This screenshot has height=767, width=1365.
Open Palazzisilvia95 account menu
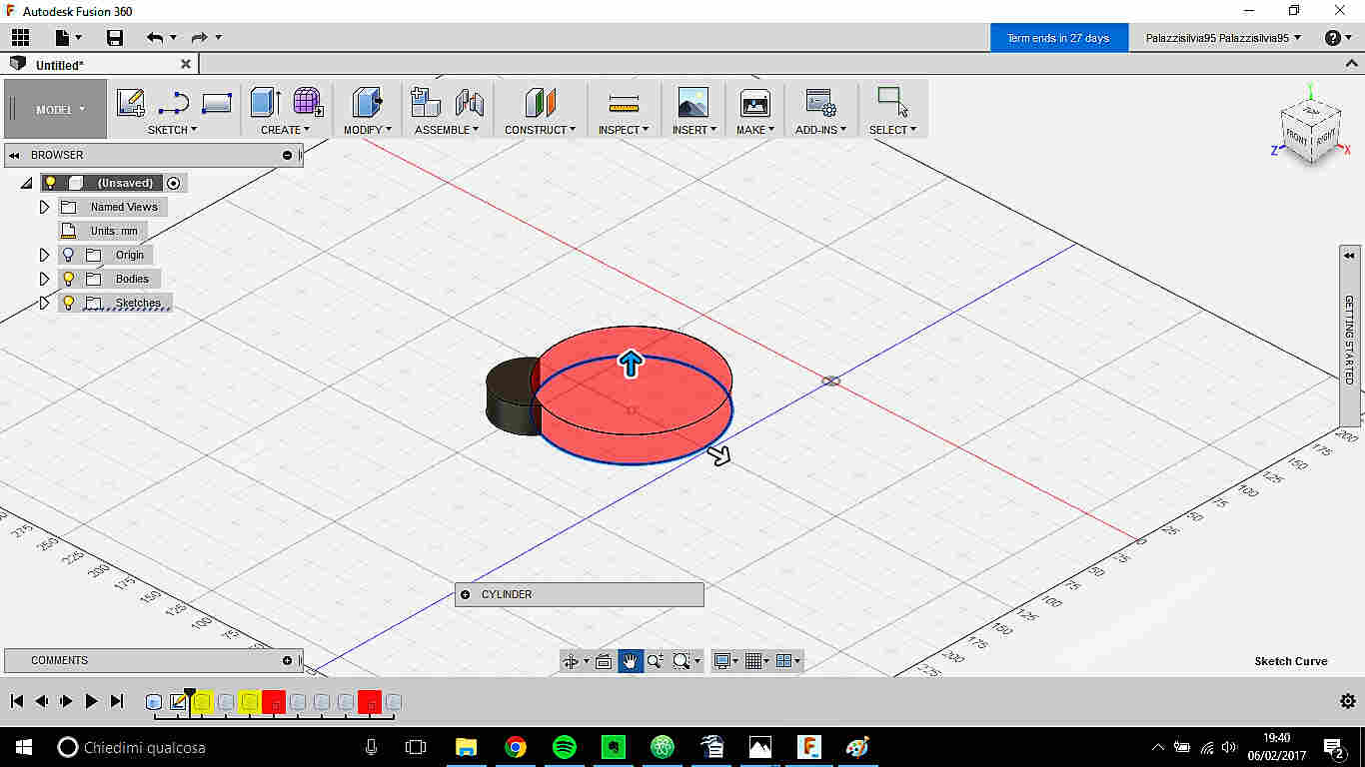[1223, 38]
